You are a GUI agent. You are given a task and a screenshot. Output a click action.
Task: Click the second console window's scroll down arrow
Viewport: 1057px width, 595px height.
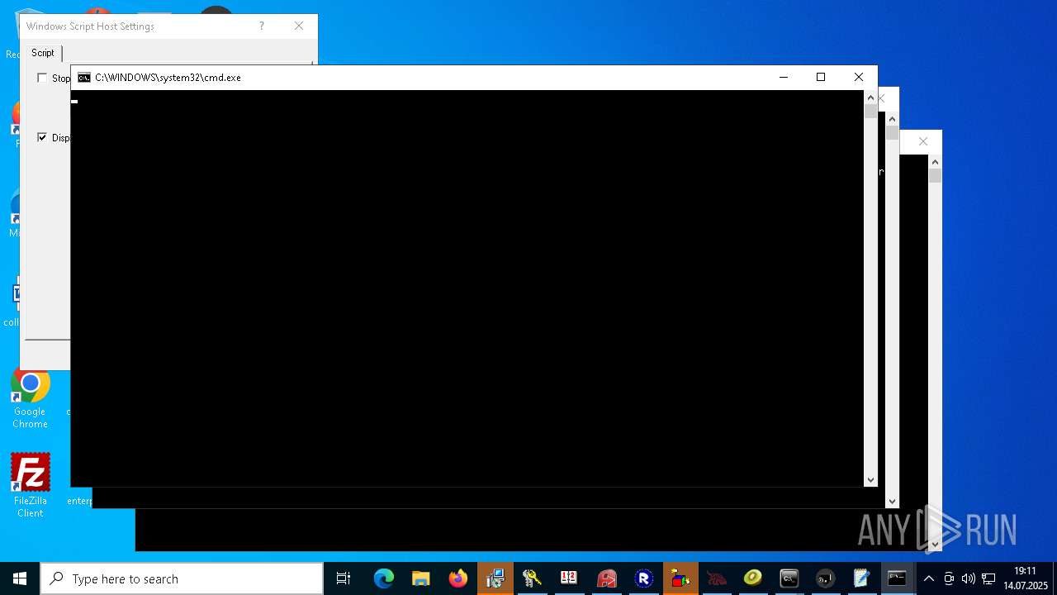[x=892, y=501]
